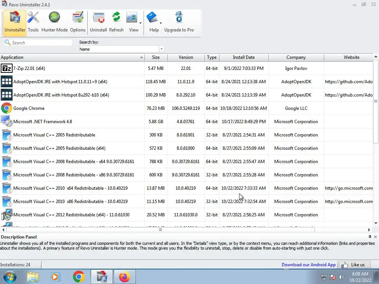Open Google Chrome from taskbar
The image size is (379, 284).
point(78,277)
